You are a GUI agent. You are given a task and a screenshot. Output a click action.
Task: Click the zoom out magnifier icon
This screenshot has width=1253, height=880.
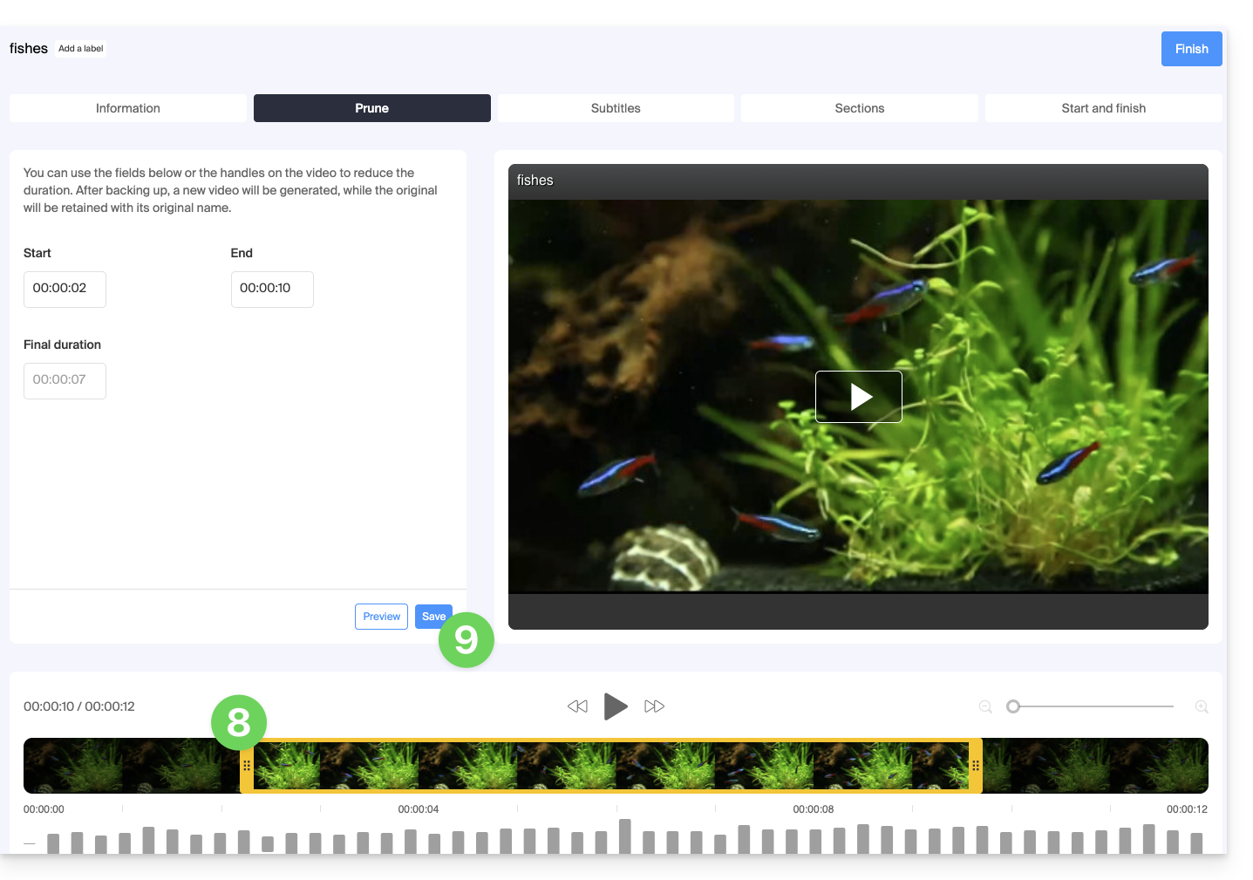pos(985,706)
